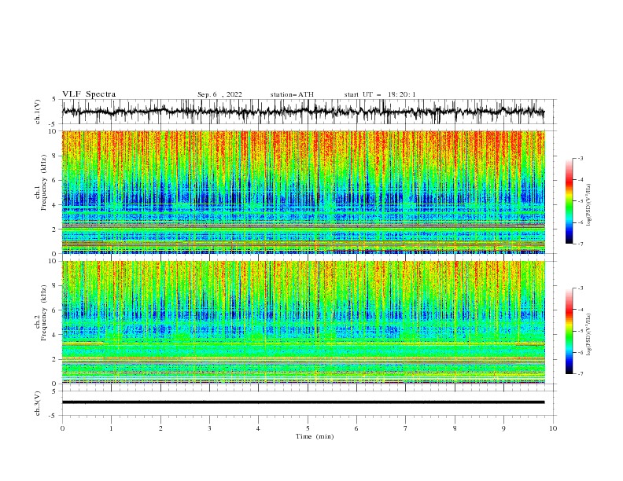Click the "3" tick on the time axis

[209, 428]
